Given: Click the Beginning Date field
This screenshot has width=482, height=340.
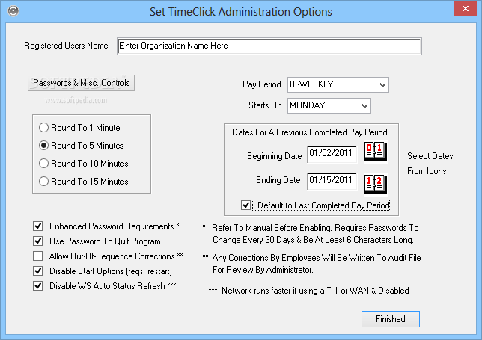Looking at the screenshot, I should (332, 154).
